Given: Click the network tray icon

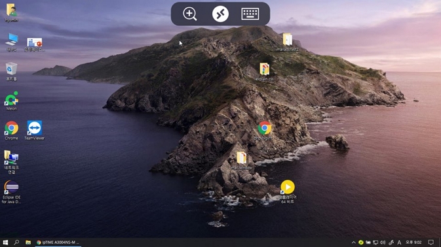Looking at the screenshot, I should coord(375,242).
